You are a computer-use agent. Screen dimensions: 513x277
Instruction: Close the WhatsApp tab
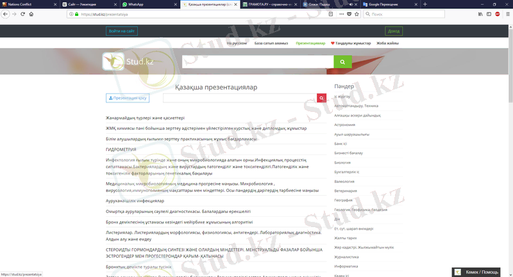pos(175,4)
